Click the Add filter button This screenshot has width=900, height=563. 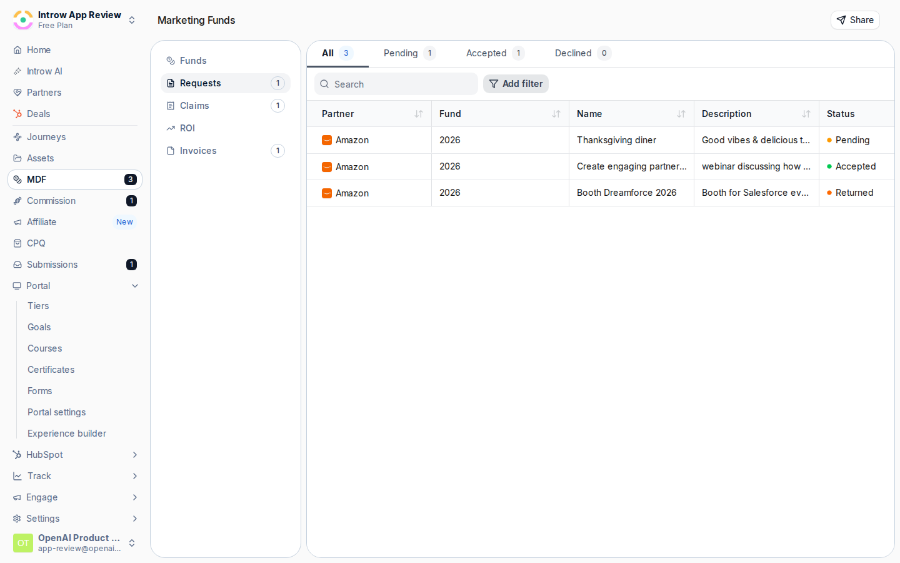pyautogui.click(x=516, y=84)
